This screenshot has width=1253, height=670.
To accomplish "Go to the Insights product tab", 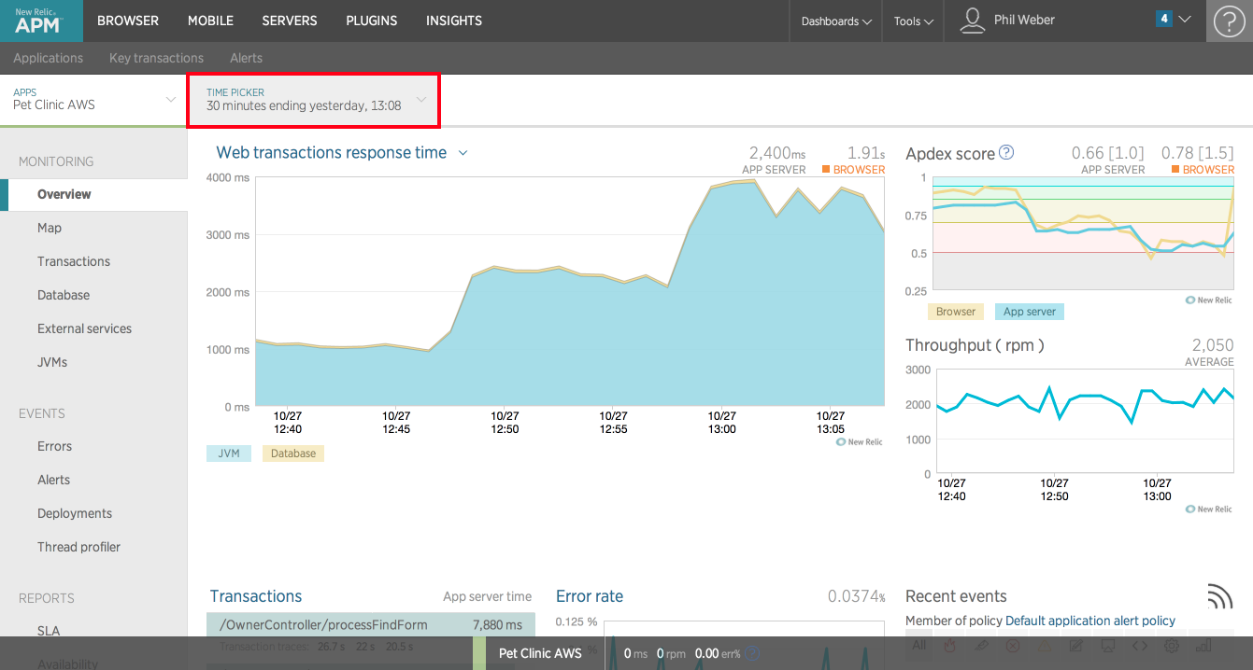I will coord(454,21).
